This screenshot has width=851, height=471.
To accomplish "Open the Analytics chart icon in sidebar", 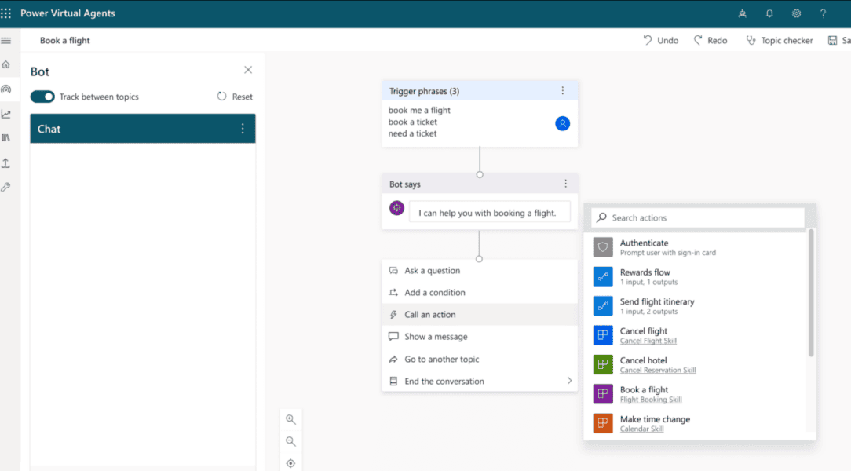I will pos(6,114).
